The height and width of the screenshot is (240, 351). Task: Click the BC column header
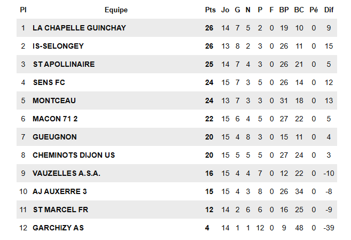[x=299, y=10]
